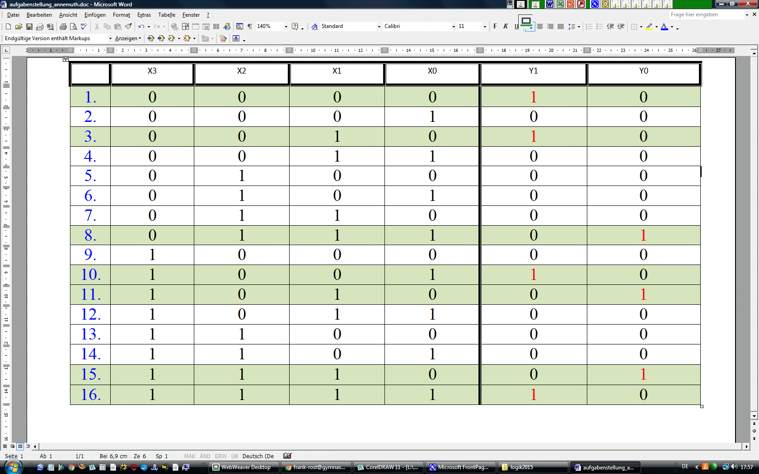The image size is (759, 474).
Task: Toggle ERW extend selection mode
Action: click(221, 456)
